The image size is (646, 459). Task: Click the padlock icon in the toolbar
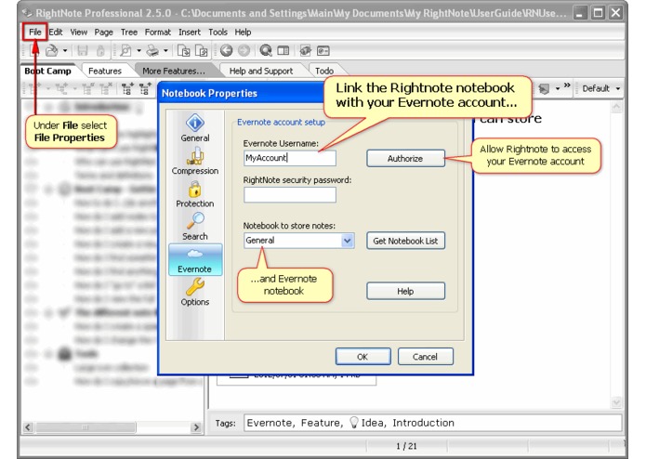tap(100, 50)
